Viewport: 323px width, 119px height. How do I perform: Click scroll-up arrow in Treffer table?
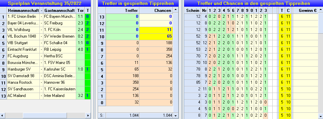pos(176,10)
